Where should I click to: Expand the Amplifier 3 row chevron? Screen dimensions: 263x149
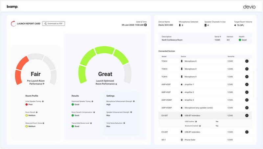247,100
